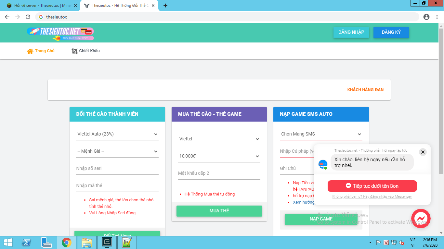Click into the 'Nhập Cú pháp' field
444x249 pixels.
(296, 151)
